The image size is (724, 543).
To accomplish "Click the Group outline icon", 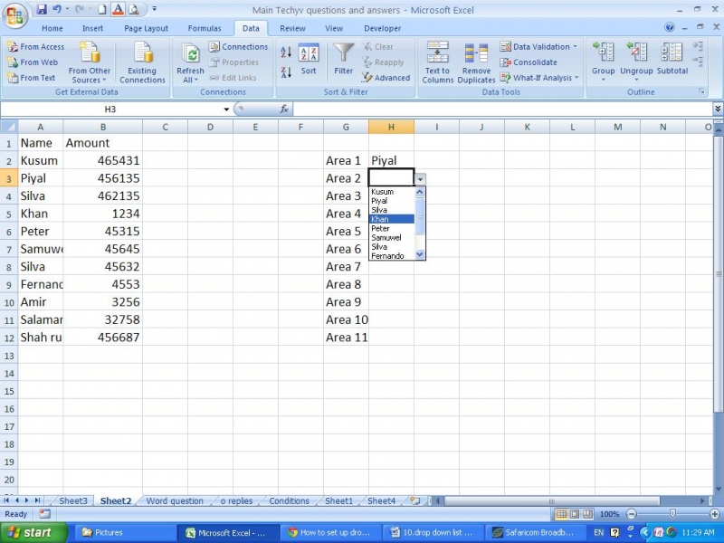I will (603, 58).
